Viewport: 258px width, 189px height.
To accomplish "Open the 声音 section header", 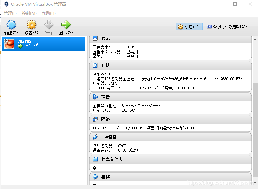I will (170, 97).
